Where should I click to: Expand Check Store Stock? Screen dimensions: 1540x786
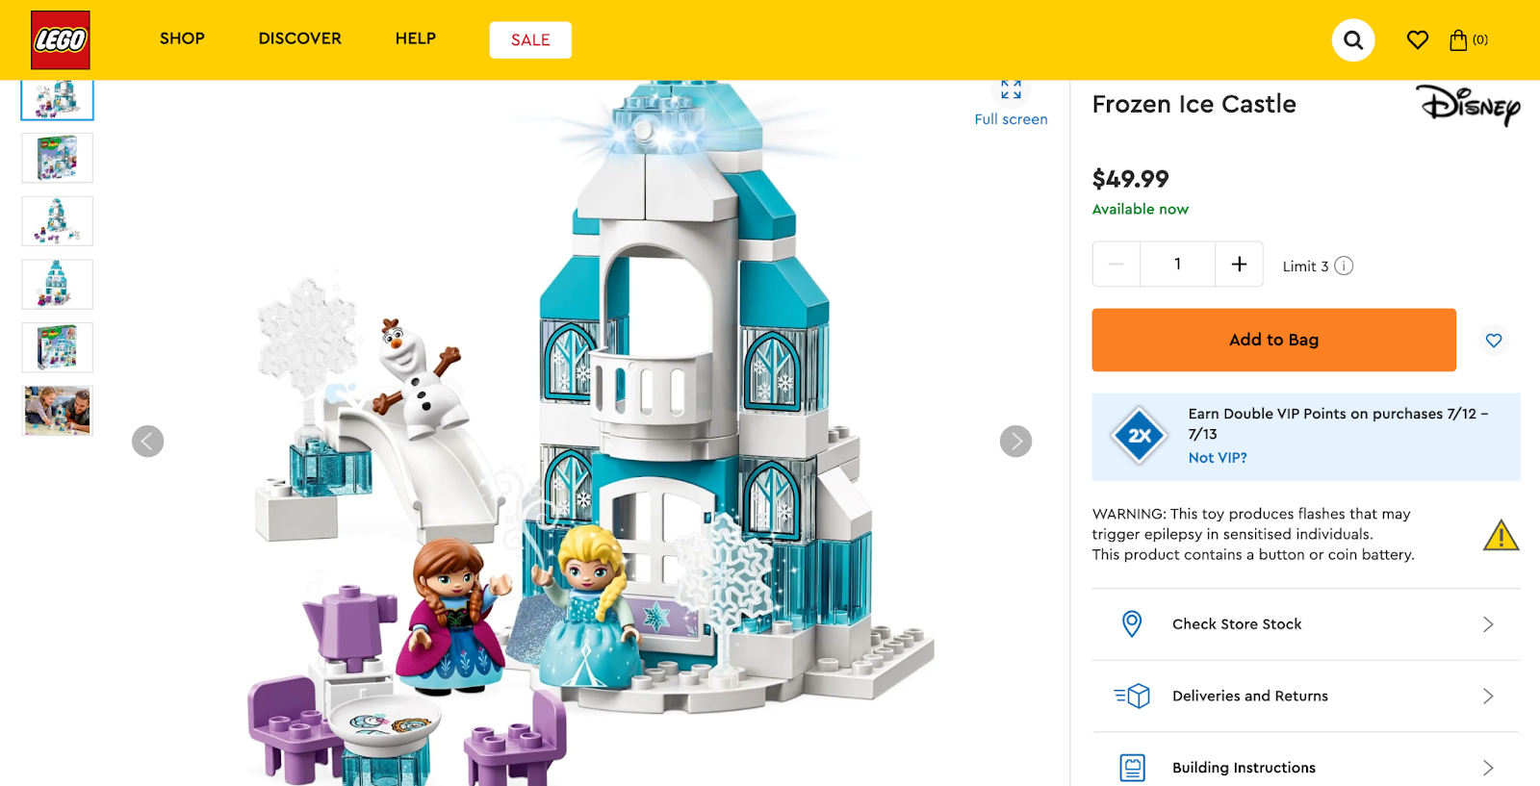tap(1306, 624)
